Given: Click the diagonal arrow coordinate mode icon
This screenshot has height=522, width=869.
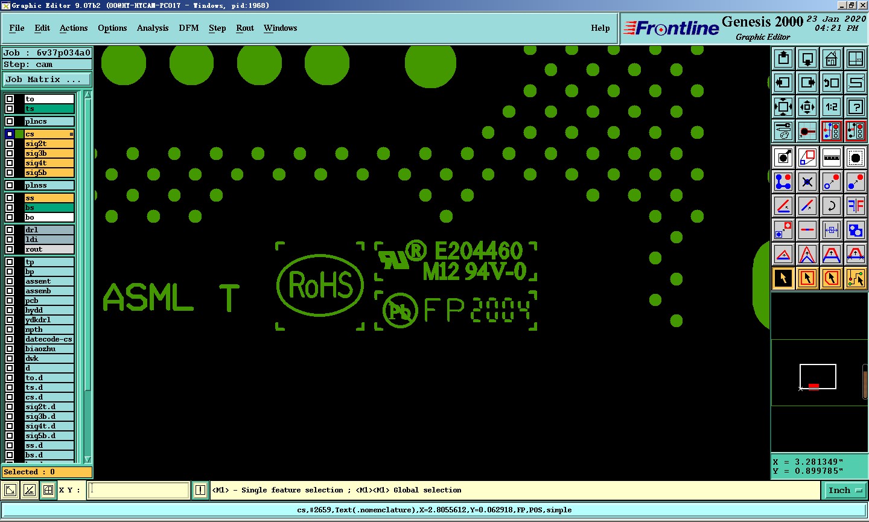Looking at the screenshot, I should point(10,490).
